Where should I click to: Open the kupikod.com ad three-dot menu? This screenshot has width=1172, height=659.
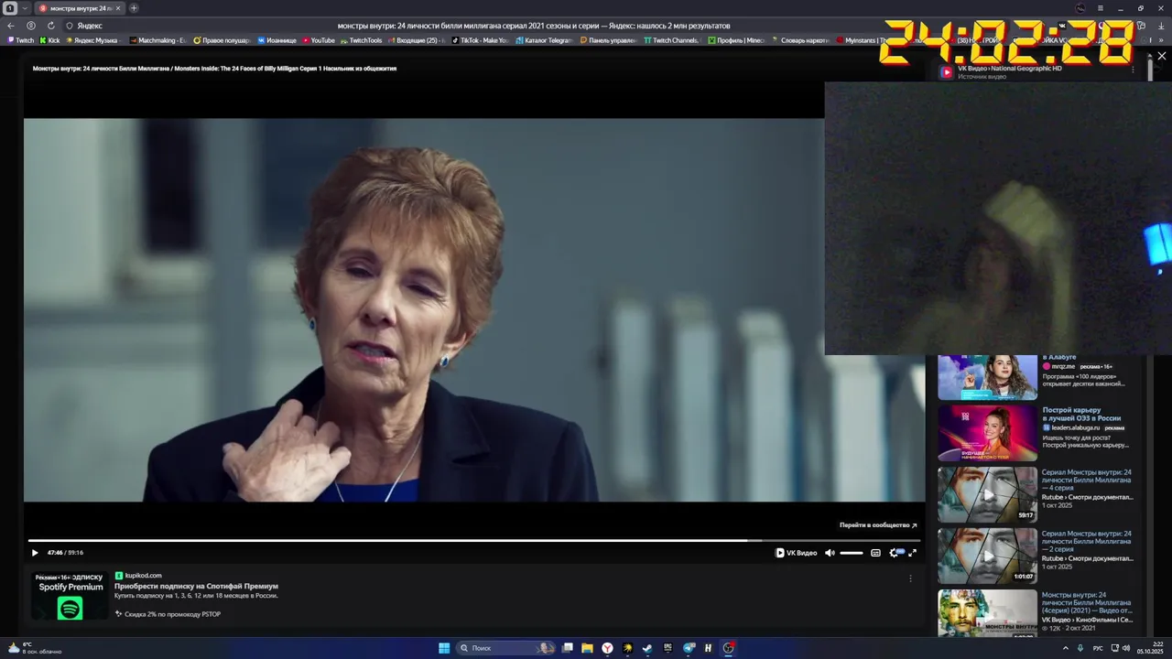[910, 578]
